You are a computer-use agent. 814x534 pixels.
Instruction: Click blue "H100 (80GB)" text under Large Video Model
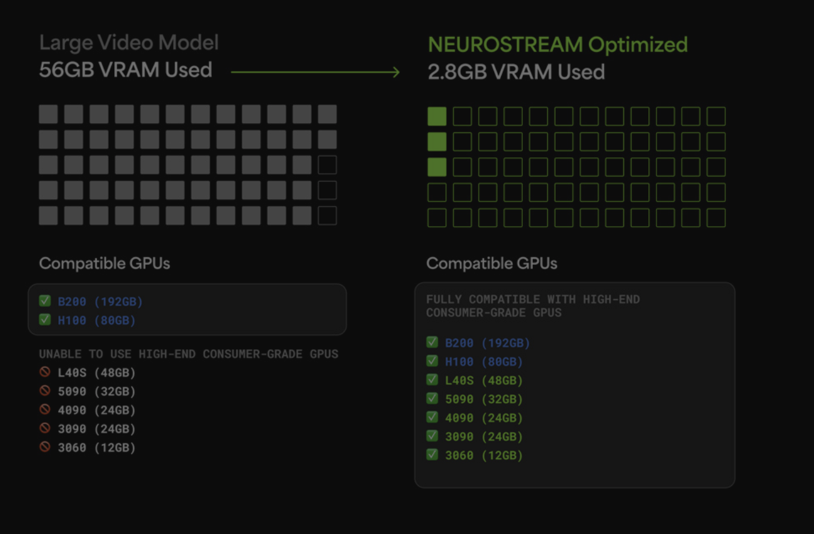point(97,320)
